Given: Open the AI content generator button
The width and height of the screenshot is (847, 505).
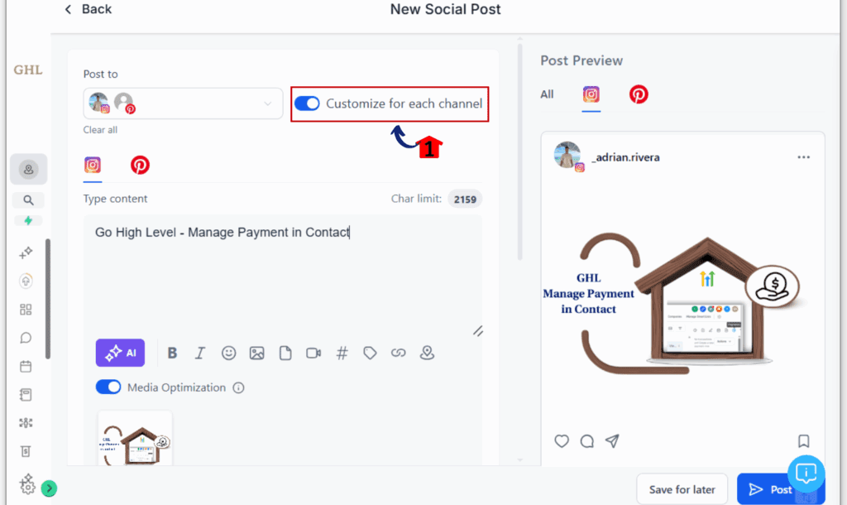Looking at the screenshot, I should point(120,353).
